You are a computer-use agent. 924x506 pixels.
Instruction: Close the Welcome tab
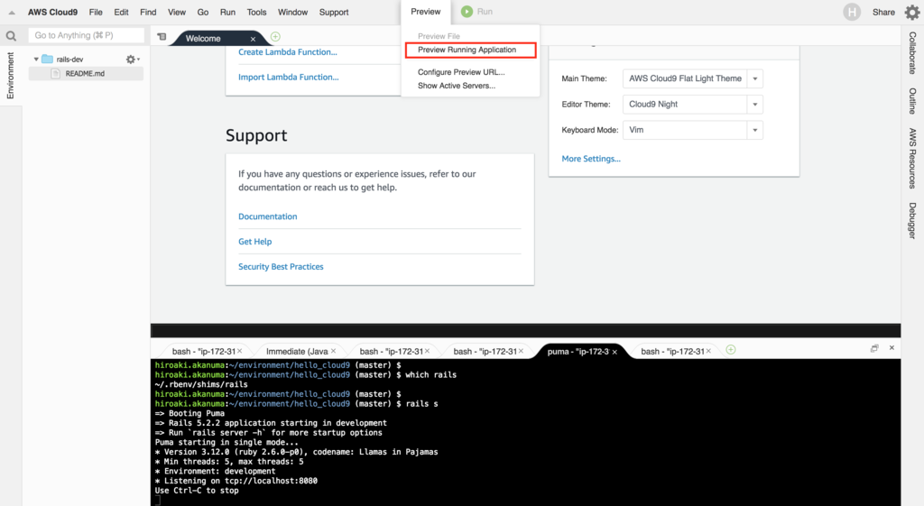click(x=253, y=39)
